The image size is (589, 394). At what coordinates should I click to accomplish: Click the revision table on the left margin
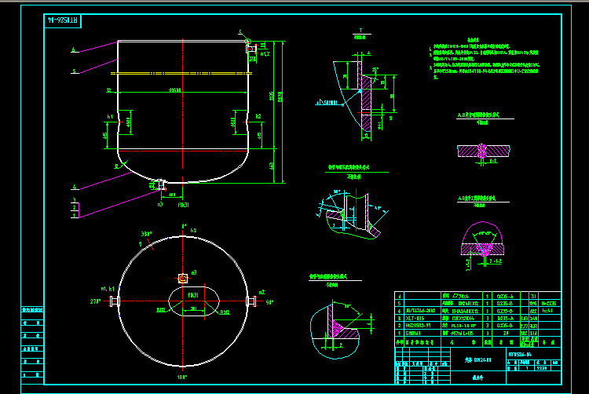pyautogui.click(x=31, y=337)
